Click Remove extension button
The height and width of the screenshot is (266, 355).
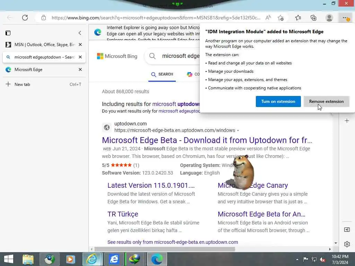point(327,101)
